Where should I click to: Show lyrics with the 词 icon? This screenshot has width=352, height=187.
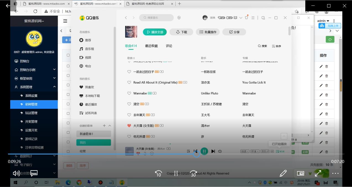coord(272,151)
